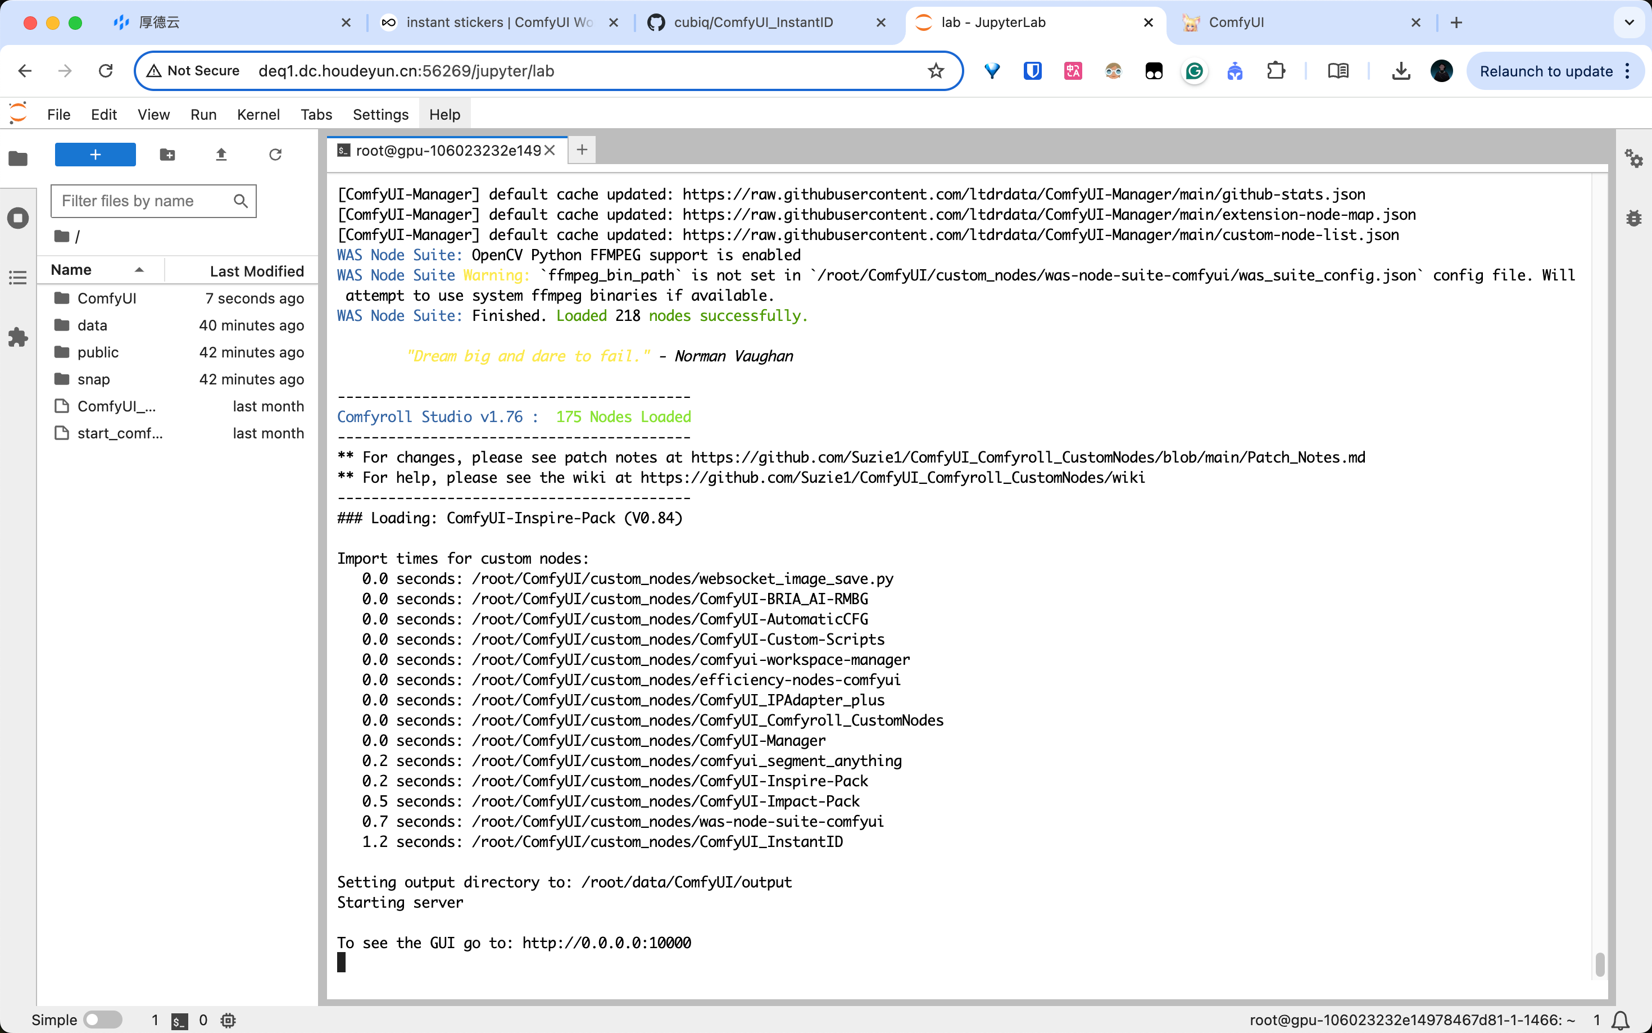This screenshot has width=1652, height=1033.
Task: Click the Upload Files icon
Action: pyautogui.click(x=221, y=155)
